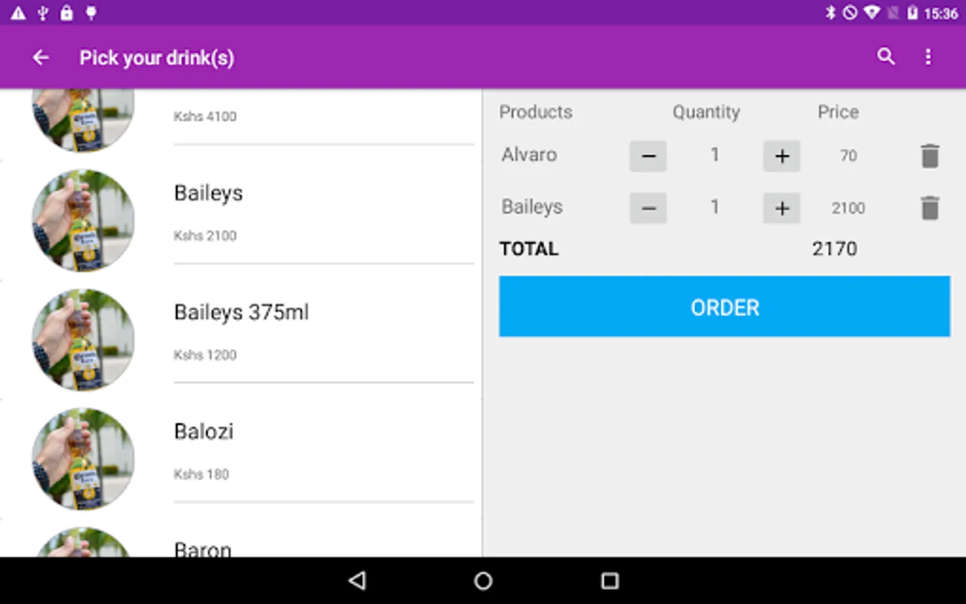
Task: Tap the Bluetooth status icon
Action: click(x=830, y=13)
